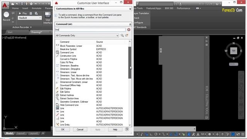Open status bar Customization menu icon
Image resolution: width=247 pixels, height=139 pixels.
(x=243, y=134)
